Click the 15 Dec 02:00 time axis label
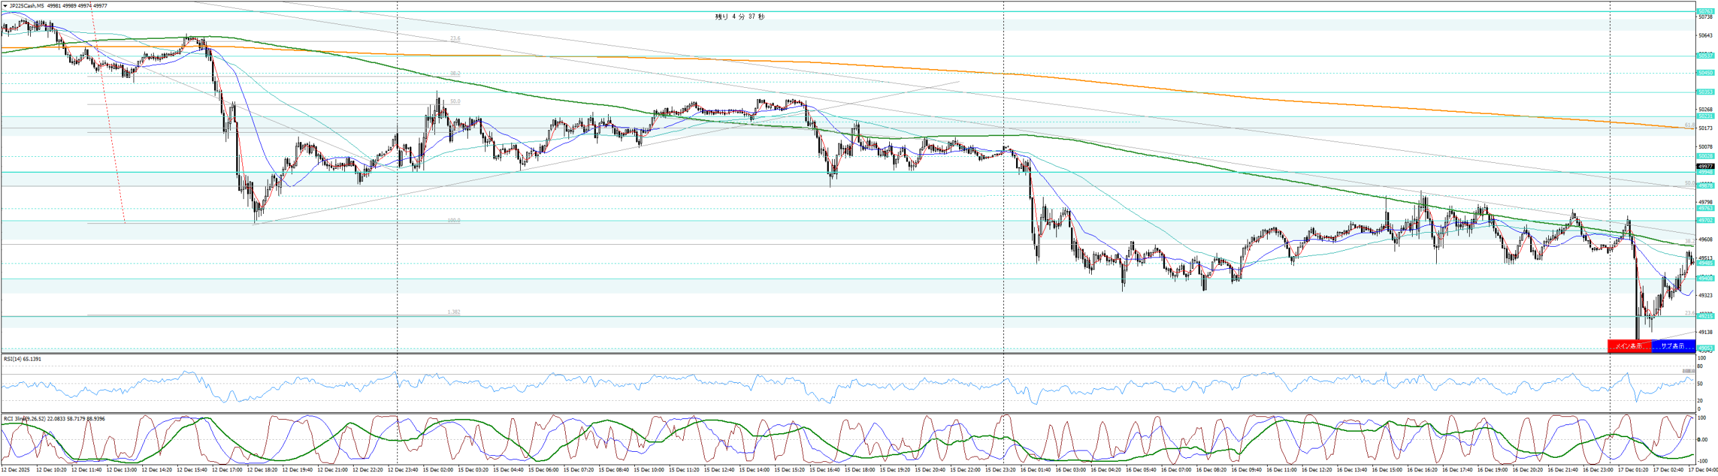The width and height of the screenshot is (1718, 476). point(438,470)
